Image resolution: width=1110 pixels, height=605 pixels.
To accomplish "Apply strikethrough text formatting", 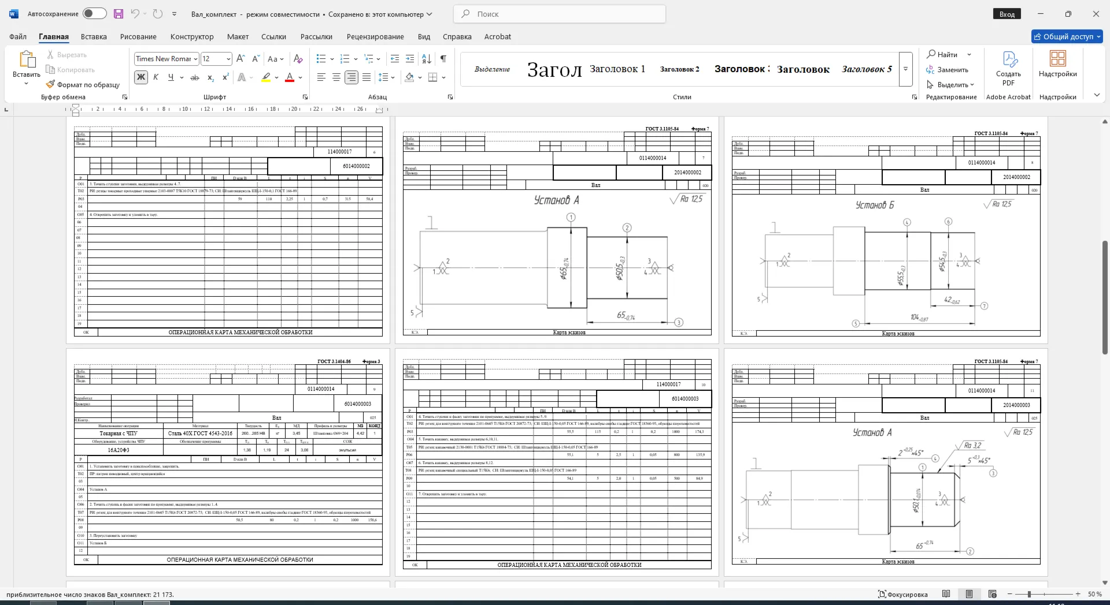I will click(195, 77).
